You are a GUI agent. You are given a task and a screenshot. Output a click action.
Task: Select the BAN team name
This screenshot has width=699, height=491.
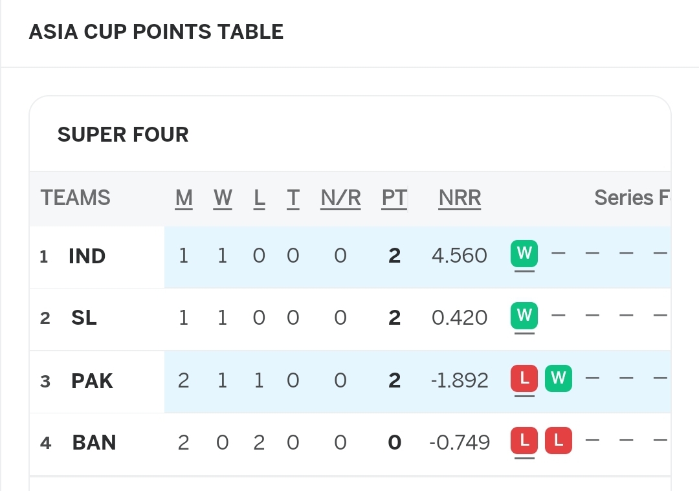coord(94,442)
